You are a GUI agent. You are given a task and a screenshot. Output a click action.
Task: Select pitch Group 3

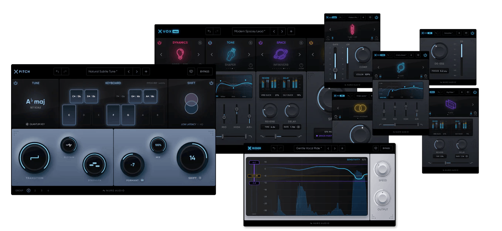click(42, 190)
